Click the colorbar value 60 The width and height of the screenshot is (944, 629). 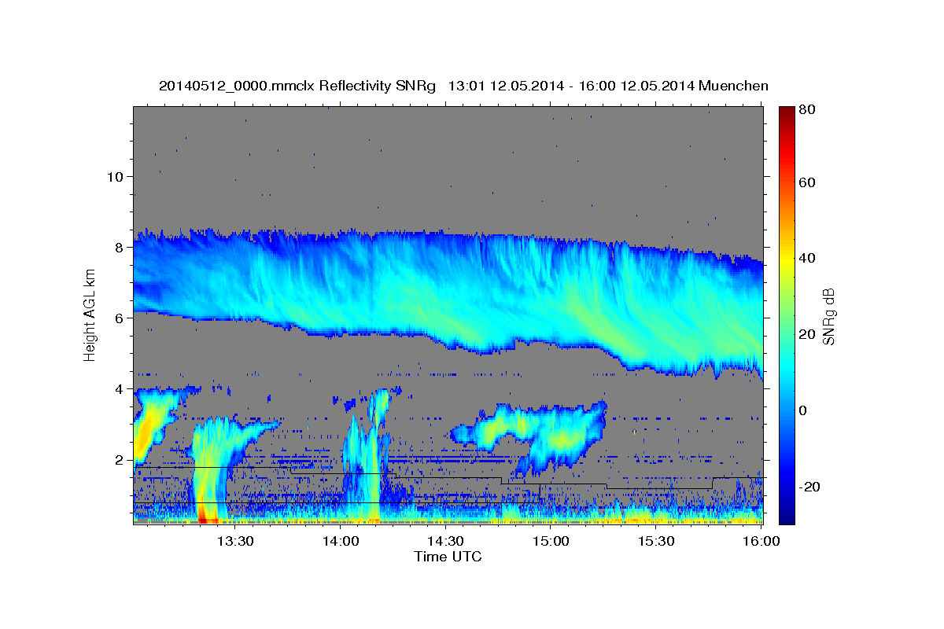point(806,182)
